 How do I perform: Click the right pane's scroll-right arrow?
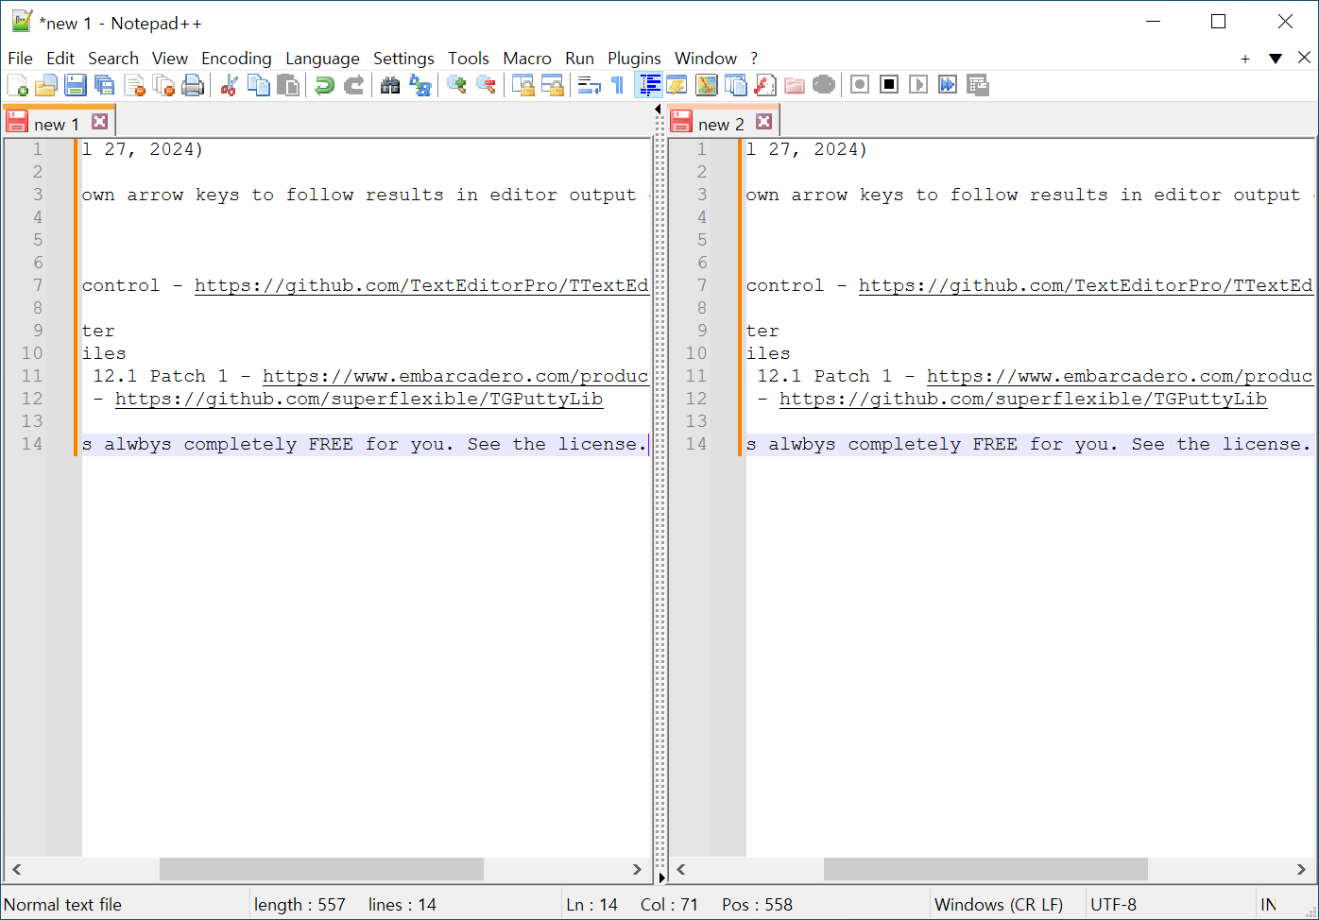tap(1301, 869)
